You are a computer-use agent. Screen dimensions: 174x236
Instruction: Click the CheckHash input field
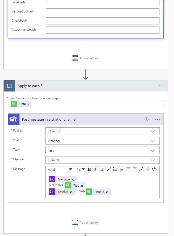(x=102, y=21)
